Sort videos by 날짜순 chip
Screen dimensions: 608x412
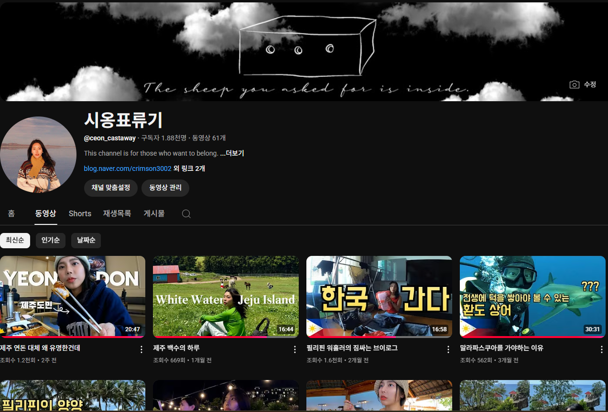(86, 240)
